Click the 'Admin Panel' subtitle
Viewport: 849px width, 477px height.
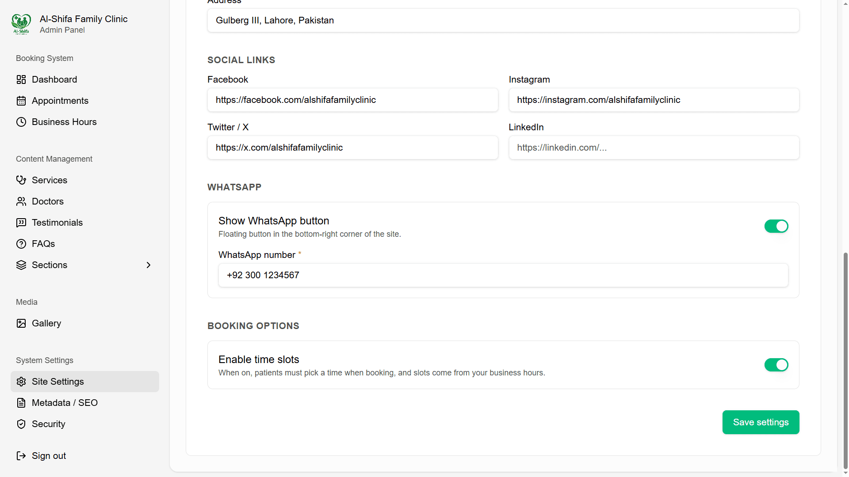pos(62,30)
